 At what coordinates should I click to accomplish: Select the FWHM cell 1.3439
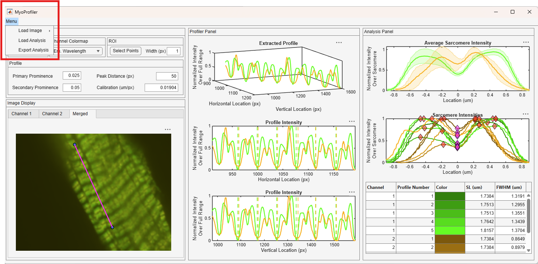click(x=510, y=222)
